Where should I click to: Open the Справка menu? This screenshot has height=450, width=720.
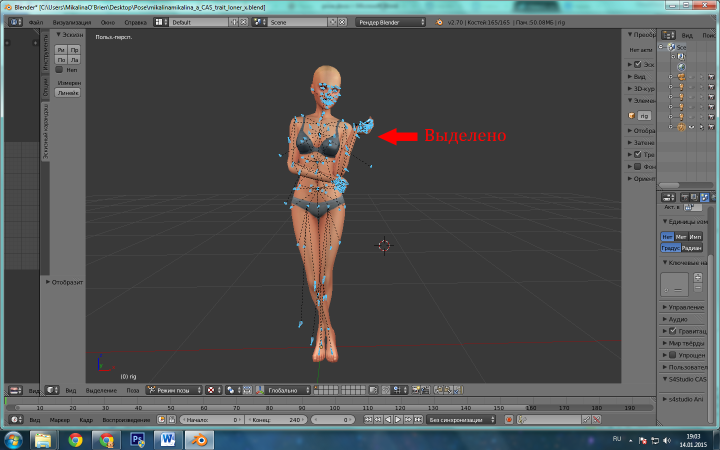point(135,22)
